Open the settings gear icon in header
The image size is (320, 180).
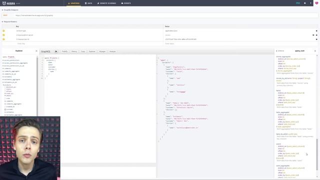click(x=305, y=3)
